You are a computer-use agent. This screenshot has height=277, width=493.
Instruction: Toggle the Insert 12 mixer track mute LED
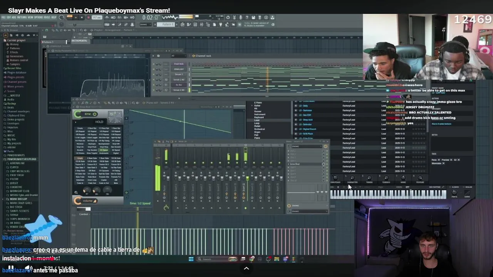[x=245, y=163]
